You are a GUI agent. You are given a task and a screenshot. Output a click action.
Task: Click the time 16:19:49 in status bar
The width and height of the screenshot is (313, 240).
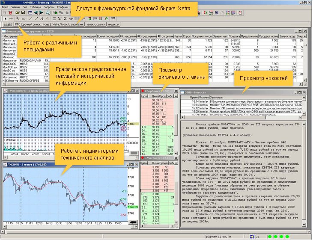tap(212, 237)
